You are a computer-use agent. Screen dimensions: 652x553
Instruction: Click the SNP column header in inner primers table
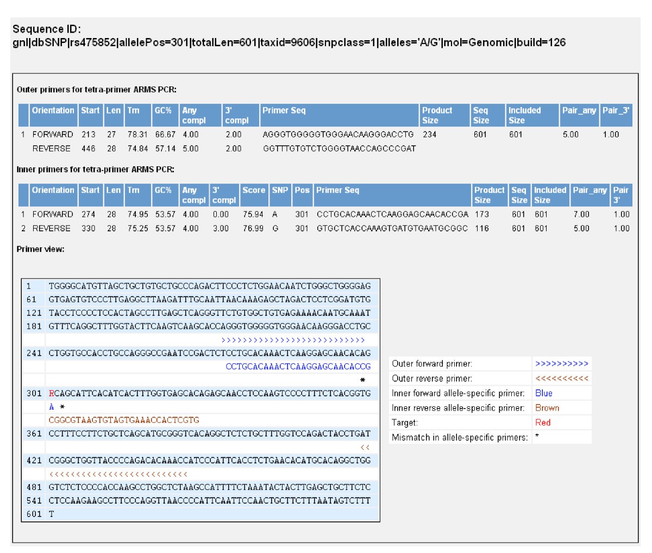pyautogui.click(x=280, y=190)
